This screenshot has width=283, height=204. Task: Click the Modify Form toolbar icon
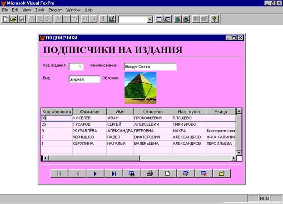tap(112, 19)
